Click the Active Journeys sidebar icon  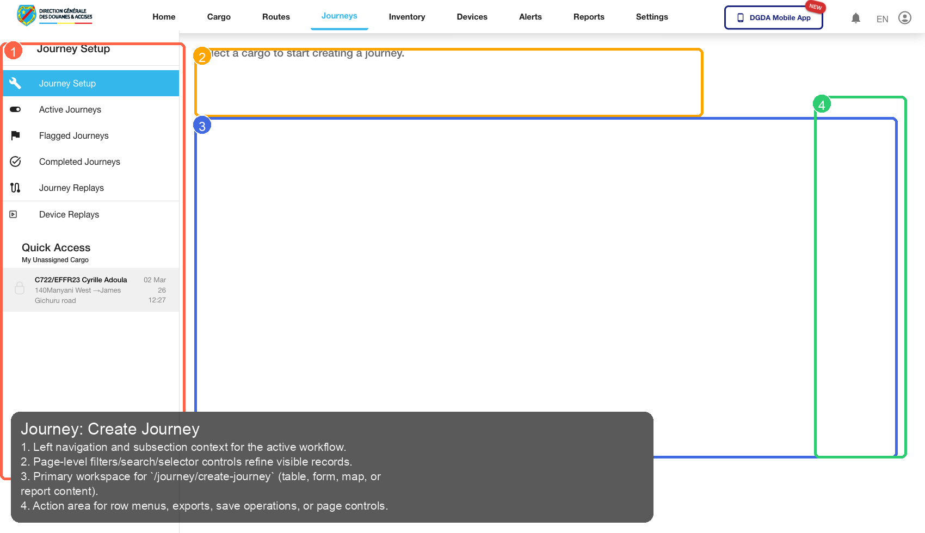[x=15, y=109]
